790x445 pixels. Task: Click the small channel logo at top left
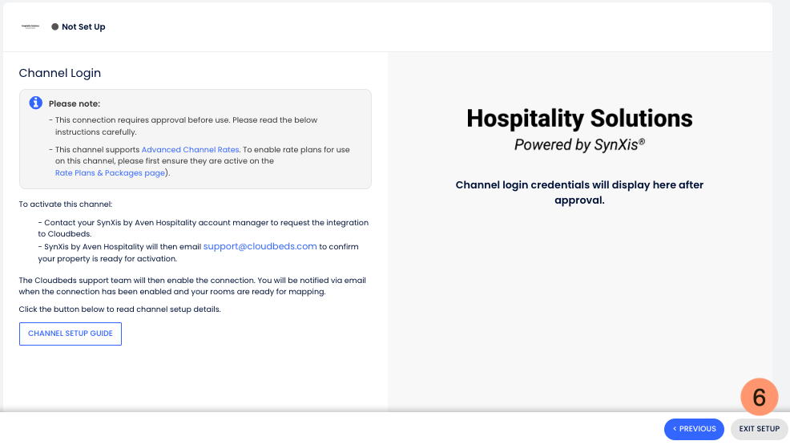click(x=30, y=26)
